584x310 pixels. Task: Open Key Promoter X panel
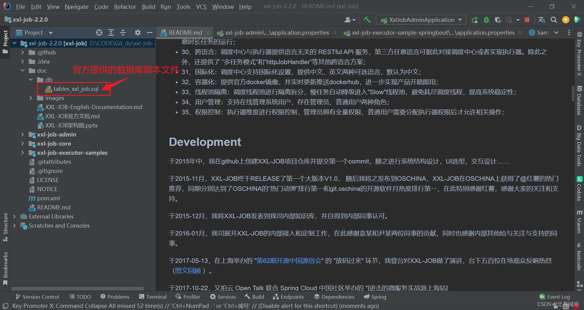tap(579, 54)
